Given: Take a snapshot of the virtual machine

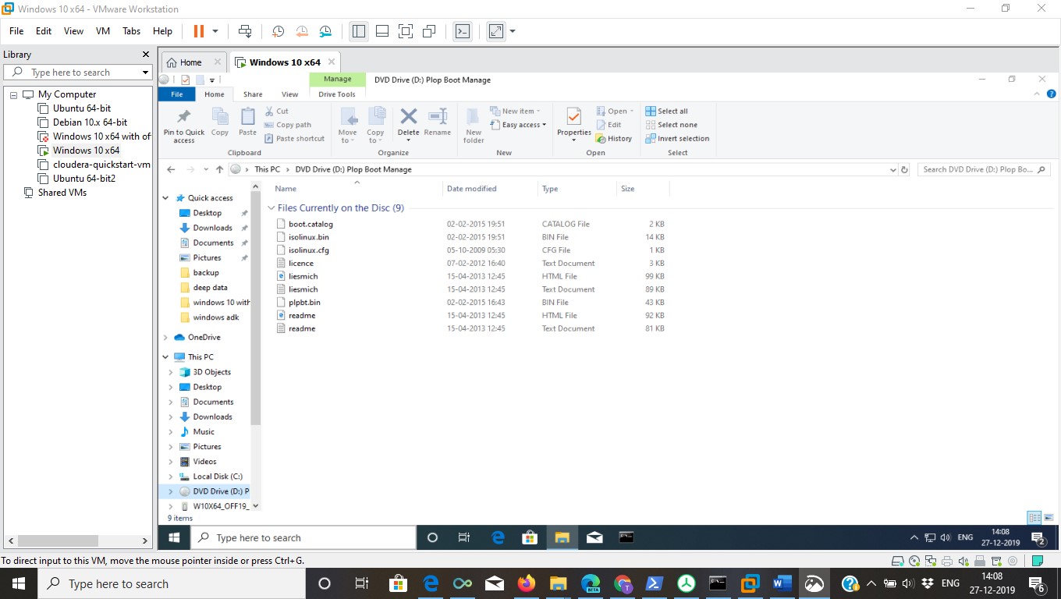Looking at the screenshot, I should [278, 31].
